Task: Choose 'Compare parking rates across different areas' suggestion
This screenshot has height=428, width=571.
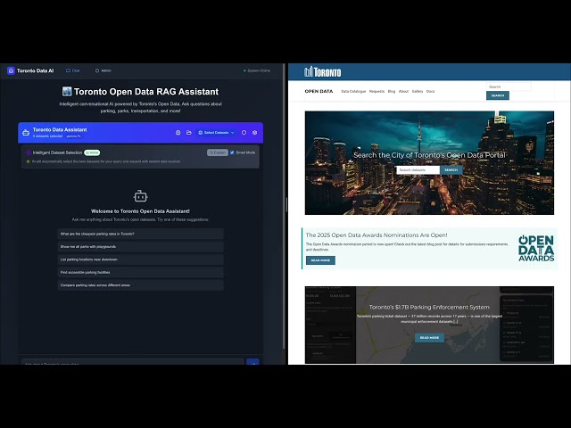Action: click(141, 285)
